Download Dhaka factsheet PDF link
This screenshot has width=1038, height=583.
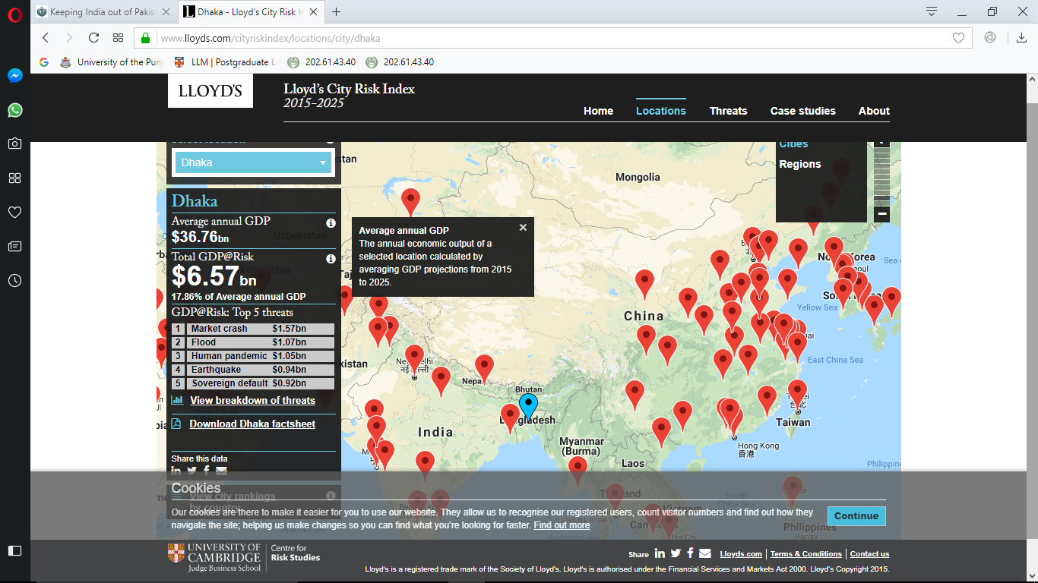pos(252,424)
